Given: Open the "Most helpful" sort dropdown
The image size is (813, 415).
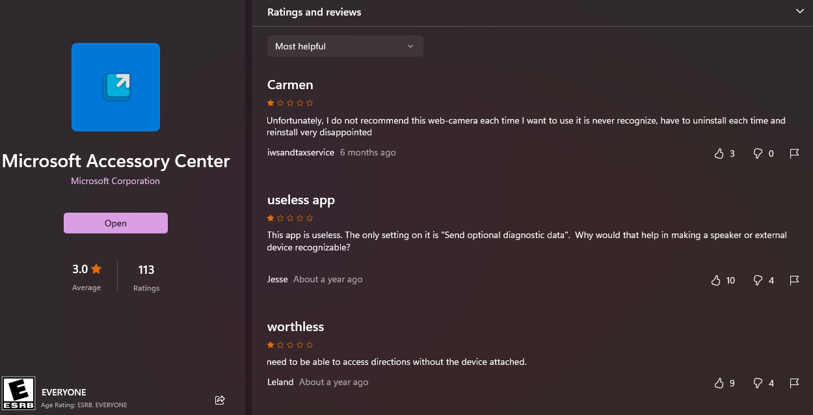Looking at the screenshot, I should pyautogui.click(x=345, y=46).
